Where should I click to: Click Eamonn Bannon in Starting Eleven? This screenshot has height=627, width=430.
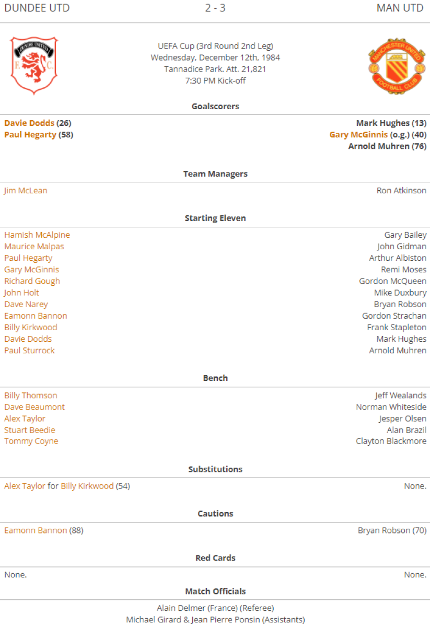36,316
